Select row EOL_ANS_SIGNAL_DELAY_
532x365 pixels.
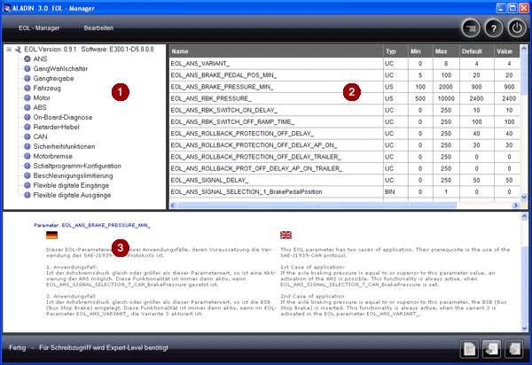tap(344, 181)
